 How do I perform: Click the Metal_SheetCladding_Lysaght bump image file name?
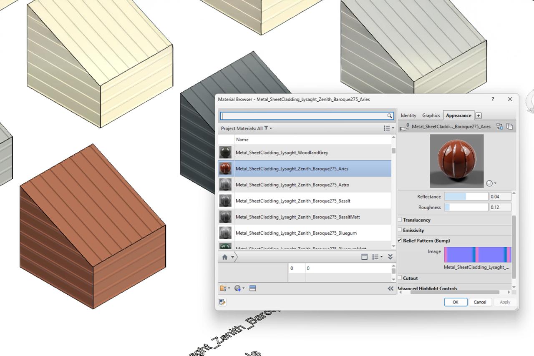(476, 267)
